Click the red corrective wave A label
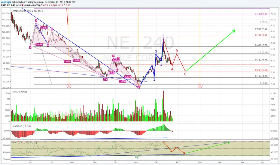The width and height of the screenshot is (280, 165). pos(172,69)
